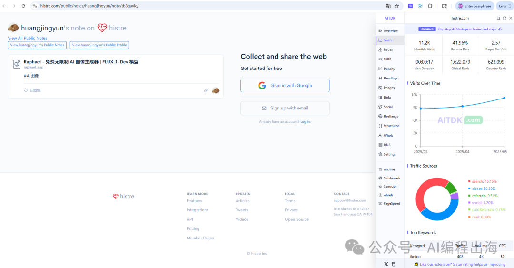Screen dimensions: 514x268
Task: Open the View All Public Notes link
Action: click(28, 38)
